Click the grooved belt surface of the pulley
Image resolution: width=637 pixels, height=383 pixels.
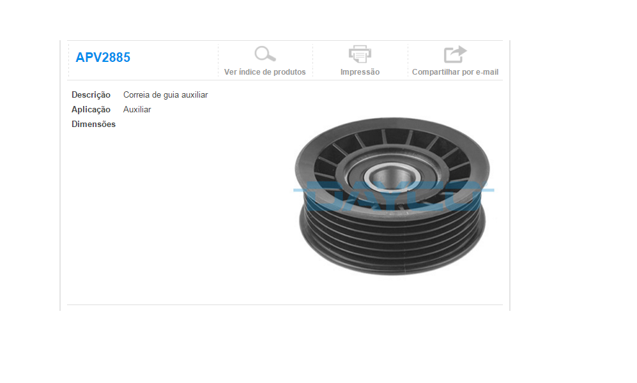click(x=392, y=239)
